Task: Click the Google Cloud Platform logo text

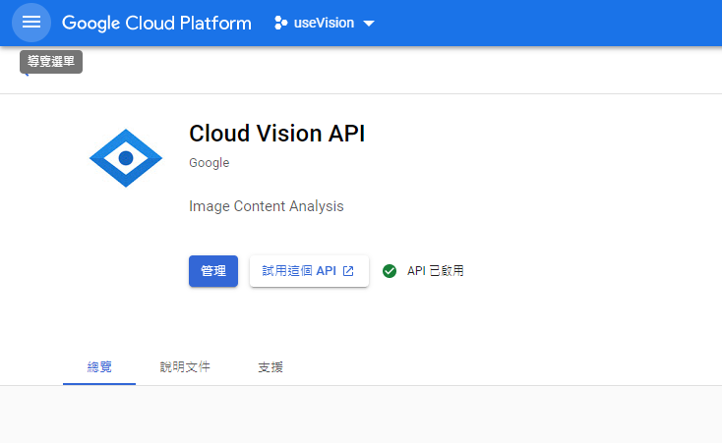Action: [x=156, y=23]
